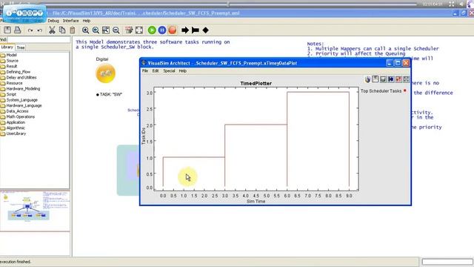Open the Help menu in plot window
The width and height of the screenshot is (474, 267).
click(183, 71)
